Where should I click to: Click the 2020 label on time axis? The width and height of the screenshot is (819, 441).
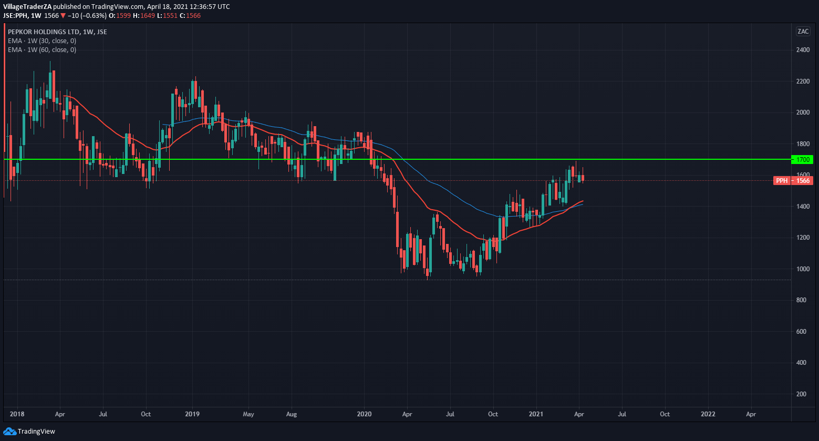tap(364, 414)
